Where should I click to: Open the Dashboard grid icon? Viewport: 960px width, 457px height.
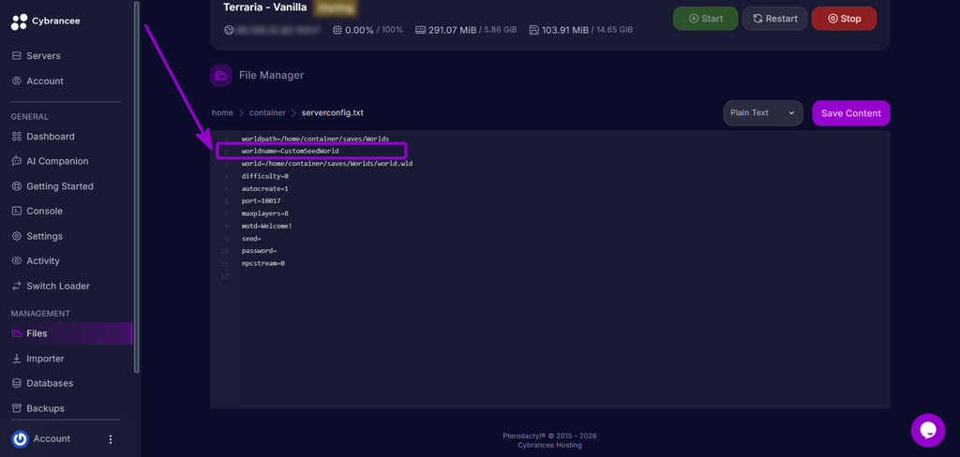(17, 137)
